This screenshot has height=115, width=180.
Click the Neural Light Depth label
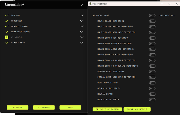[109, 88]
